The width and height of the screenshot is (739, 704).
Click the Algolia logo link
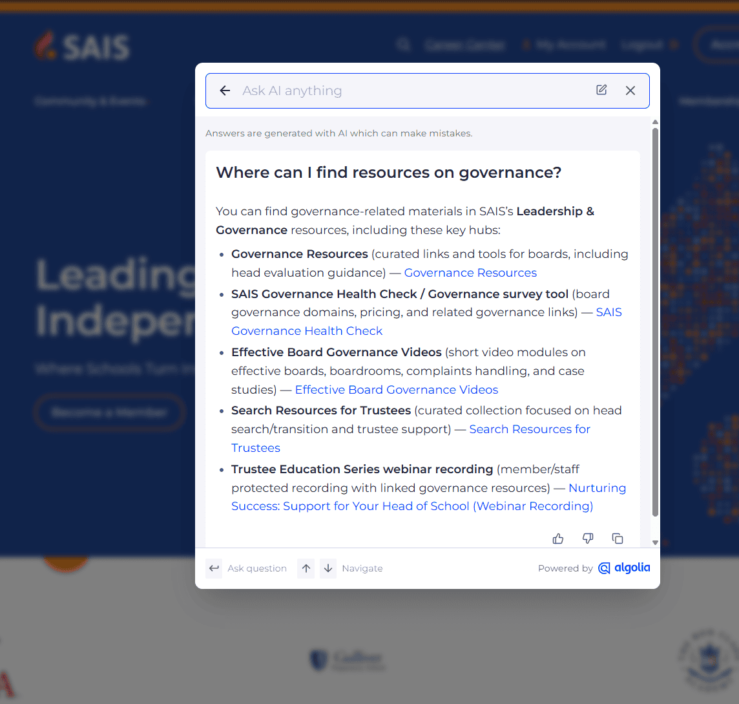pos(624,568)
